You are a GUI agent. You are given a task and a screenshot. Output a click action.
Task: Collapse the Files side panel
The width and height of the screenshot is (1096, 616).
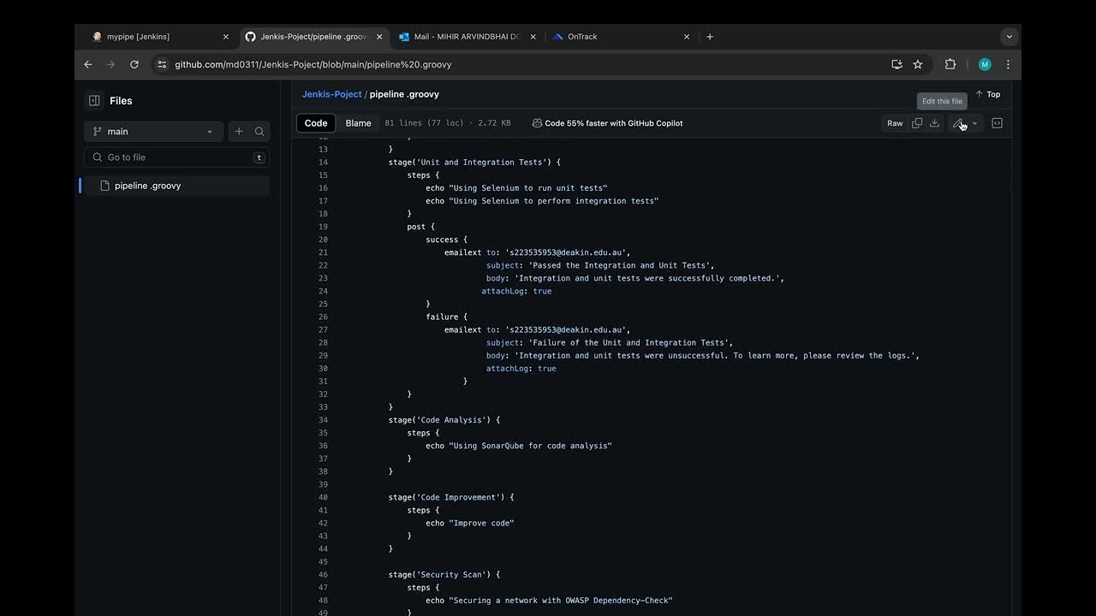[x=94, y=101]
